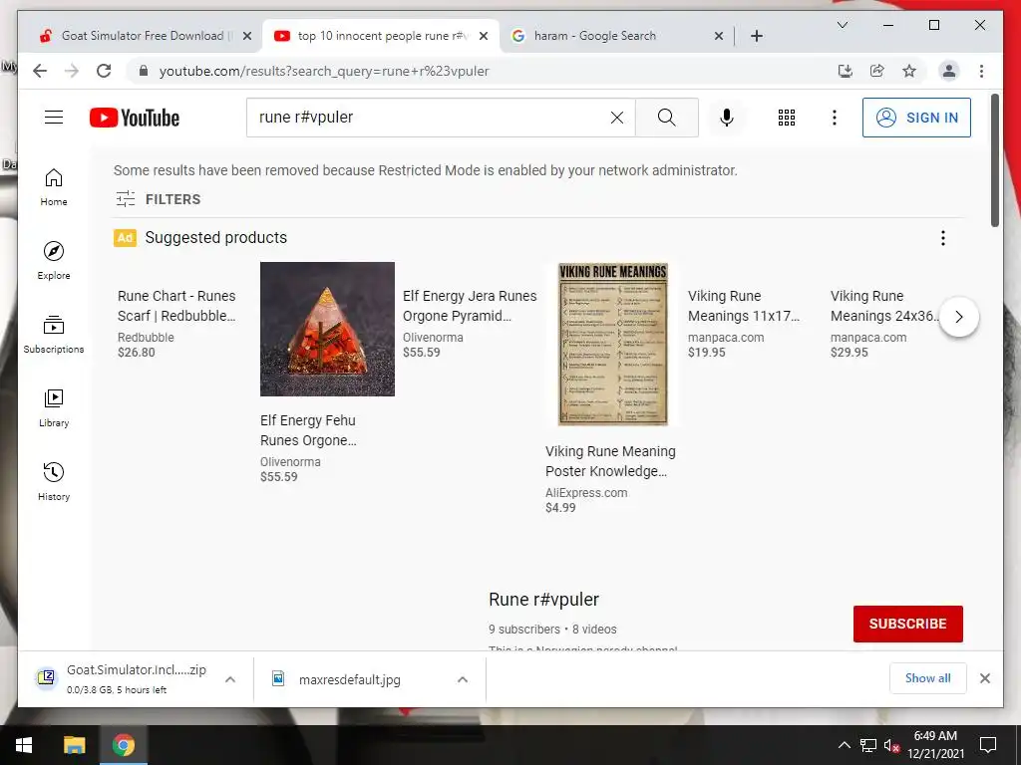Open Chrome's three-dot menu
Image resolution: width=1021 pixels, height=765 pixels.
tap(981, 71)
